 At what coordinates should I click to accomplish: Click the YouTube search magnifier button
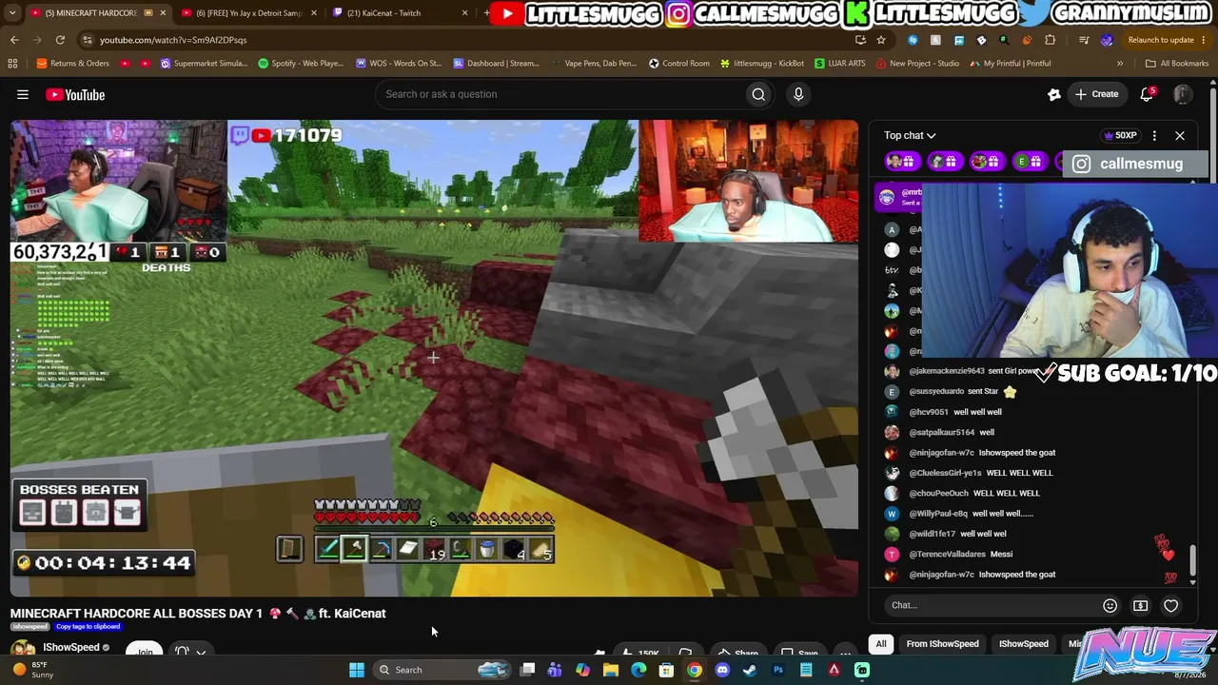click(x=758, y=94)
